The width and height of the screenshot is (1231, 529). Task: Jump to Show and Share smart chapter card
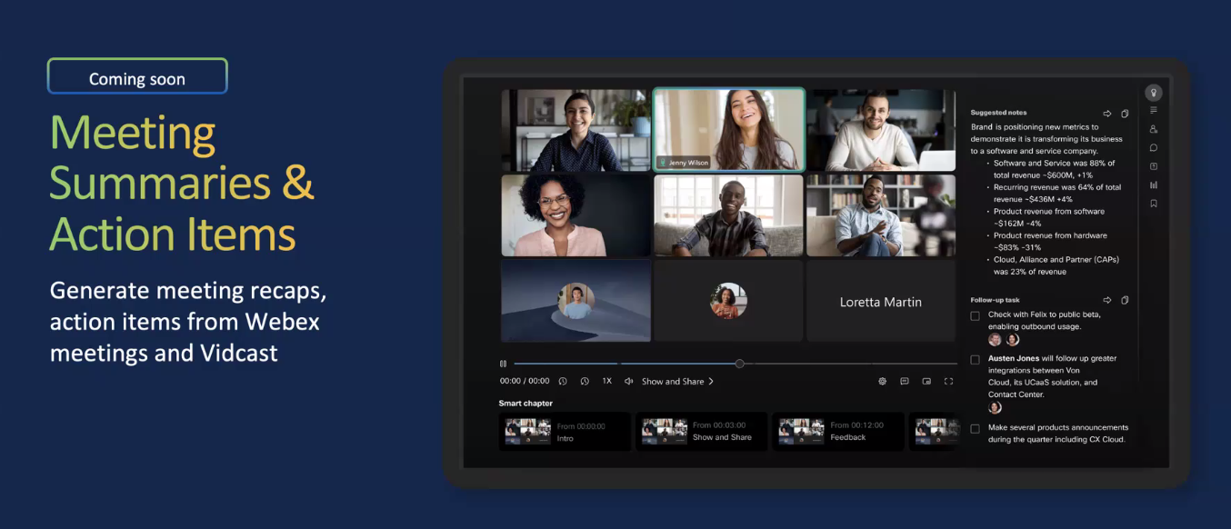coord(701,432)
